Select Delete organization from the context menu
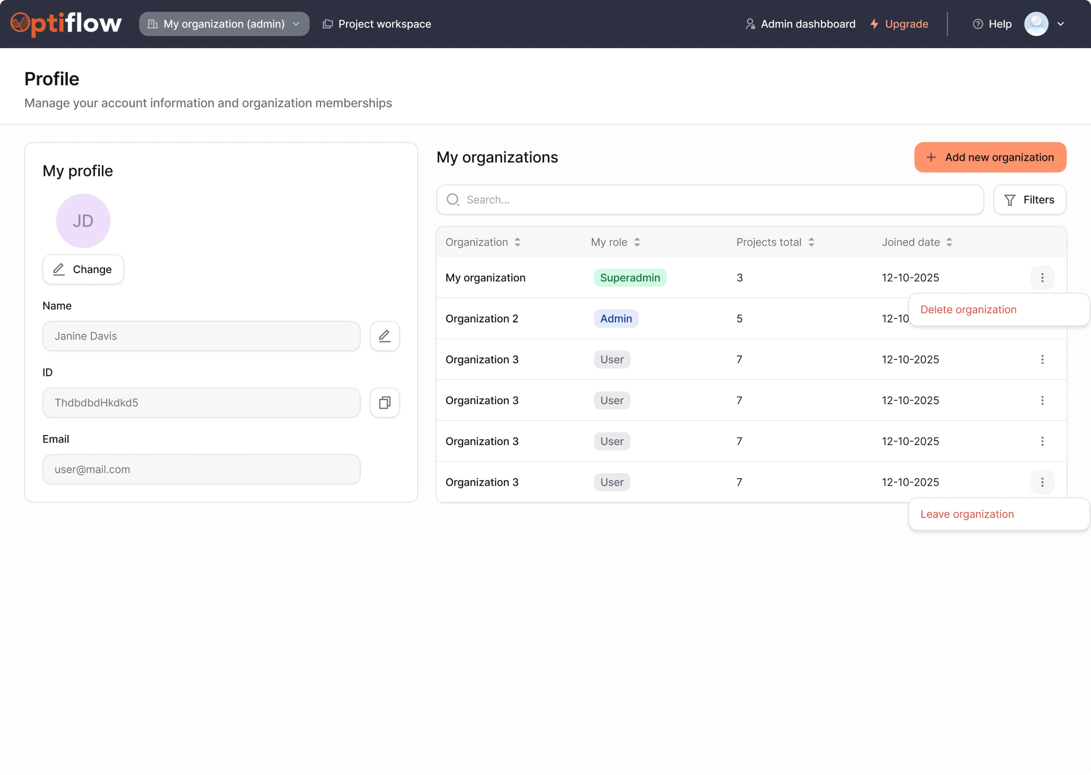 968,309
